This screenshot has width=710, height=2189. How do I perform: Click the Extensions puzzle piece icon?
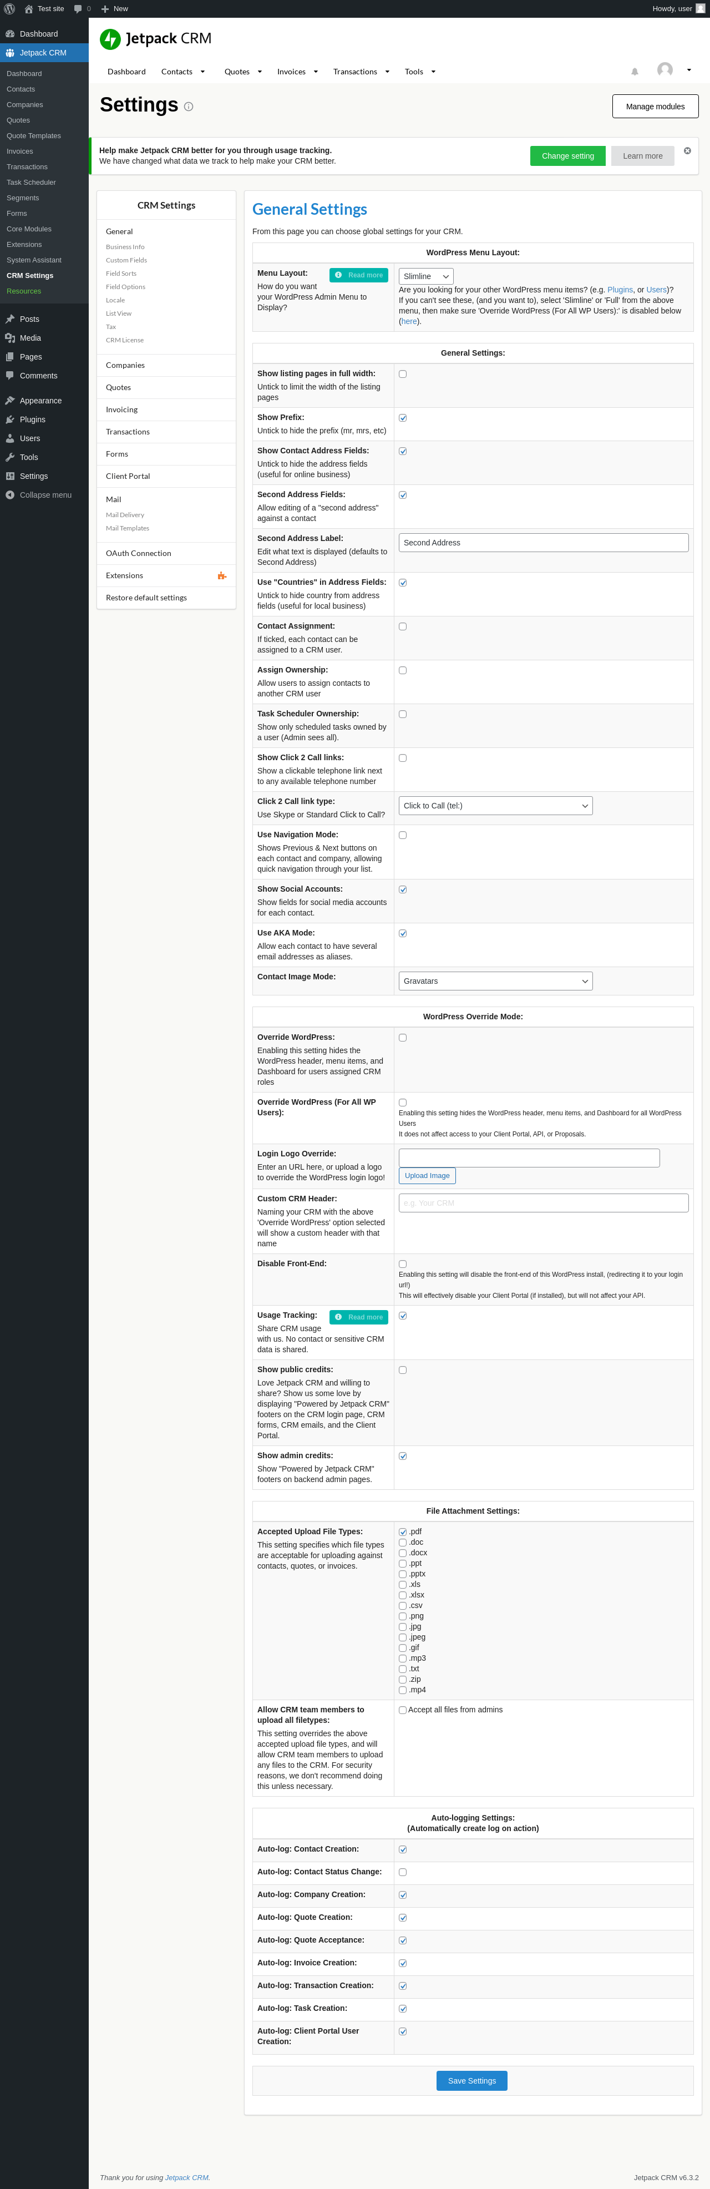coord(222,576)
